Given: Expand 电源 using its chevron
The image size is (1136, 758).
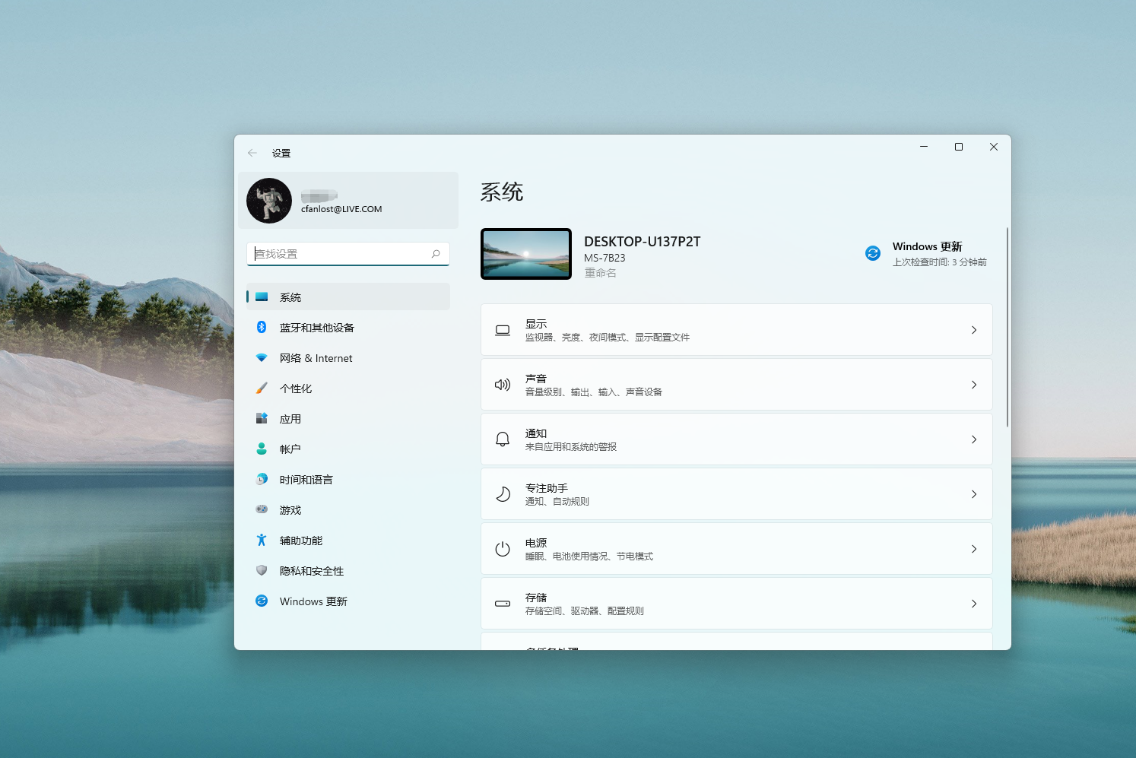Looking at the screenshot, I should click(974, 549).
